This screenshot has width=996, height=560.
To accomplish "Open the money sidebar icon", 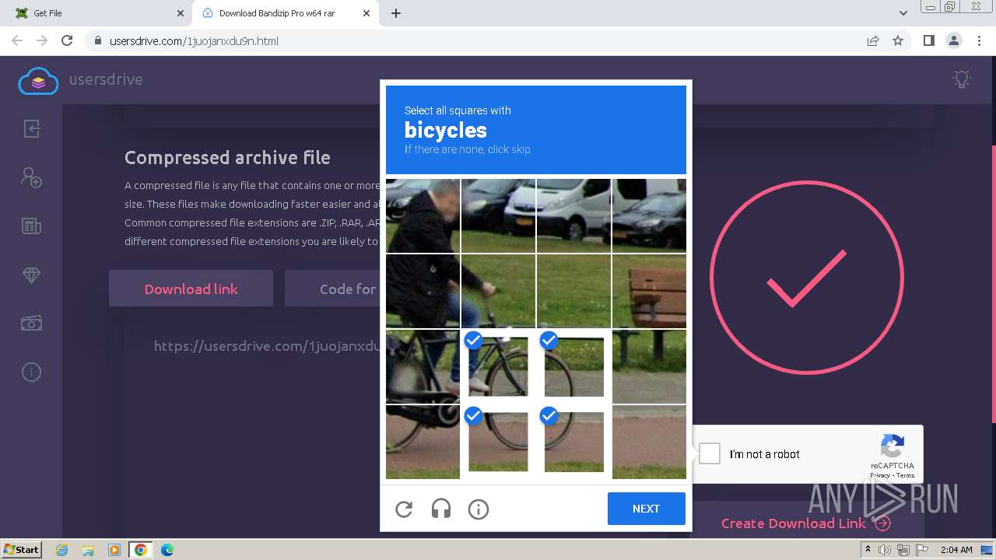I will (31, 324).
